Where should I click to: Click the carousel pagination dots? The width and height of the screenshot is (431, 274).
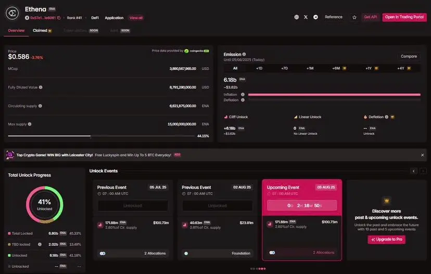pyautogui.click(x=258, y=269)
